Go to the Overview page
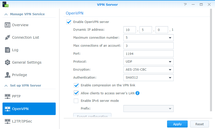The height and width of the screenshot is (129, 215). [x=29, y=25]
